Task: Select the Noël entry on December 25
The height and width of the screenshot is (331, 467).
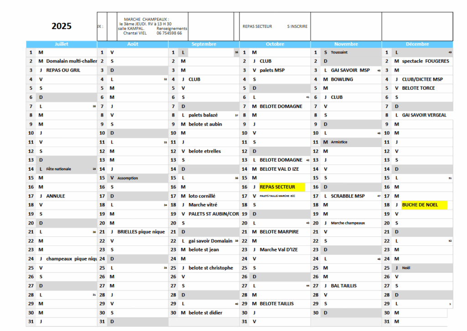Action: (406, 268)
